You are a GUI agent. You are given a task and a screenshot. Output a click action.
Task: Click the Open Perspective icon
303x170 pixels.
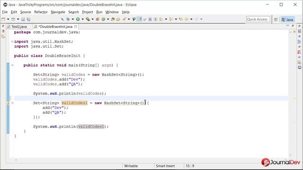coord(276,19)
